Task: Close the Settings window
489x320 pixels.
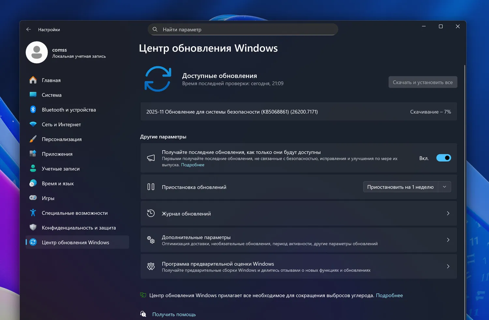Action: point(458,26)
